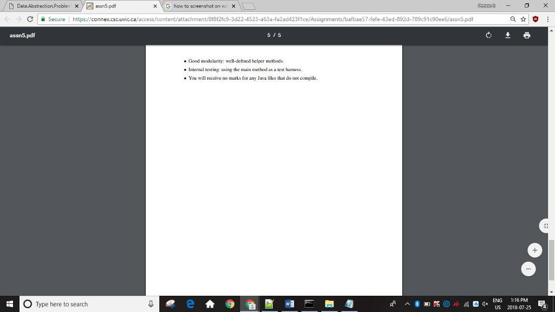Expand hidden icons in the system tray

pos(408,303)
